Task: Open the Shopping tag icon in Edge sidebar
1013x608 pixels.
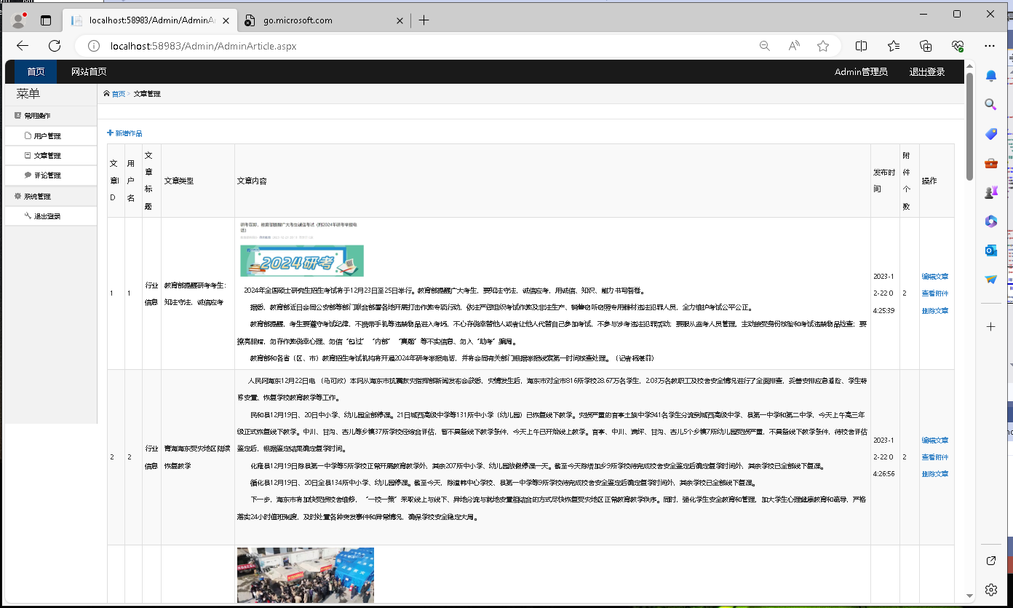Action: coord(990,133)
